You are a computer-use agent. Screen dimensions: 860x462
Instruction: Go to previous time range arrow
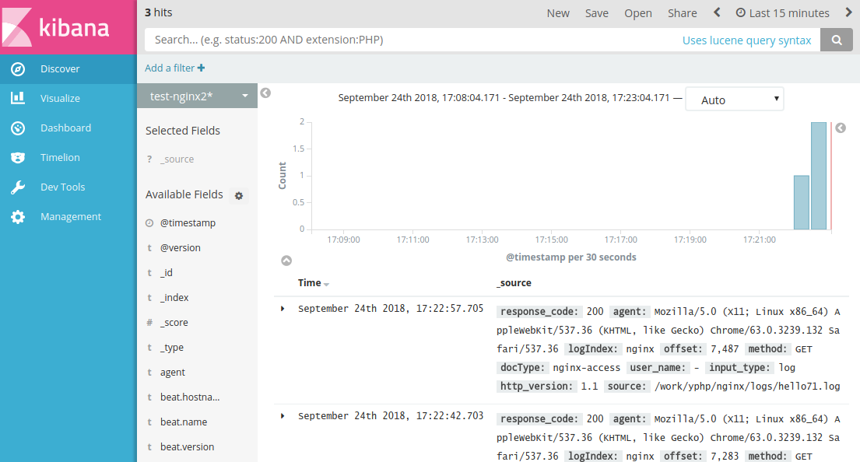pyautogui.click(x=717, y=12)
